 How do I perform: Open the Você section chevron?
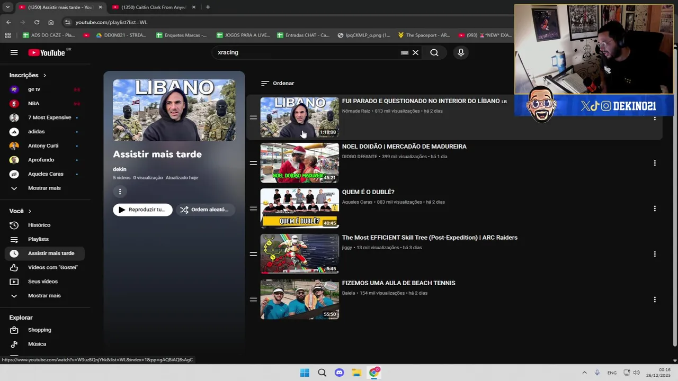30,211
